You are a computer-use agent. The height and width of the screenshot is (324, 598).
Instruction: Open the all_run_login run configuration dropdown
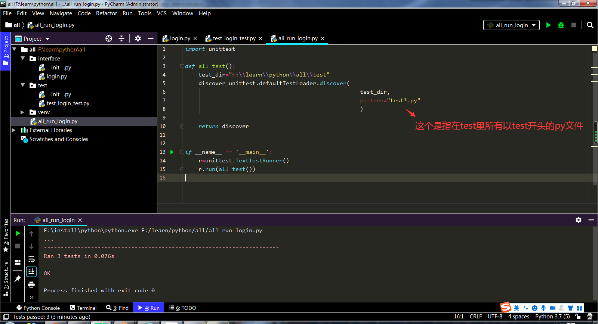511,25
